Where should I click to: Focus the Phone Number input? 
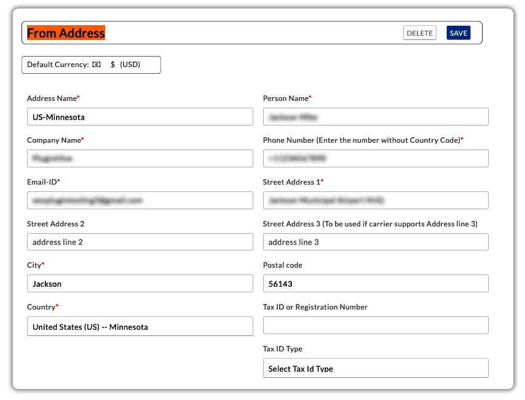tap(376, 158)
